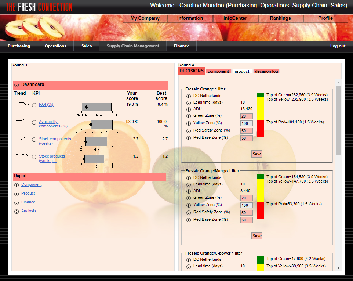Image resolution: width=353 pixels, height=281 pixels.
Task: Open the Operations menu
Action: 56,46
